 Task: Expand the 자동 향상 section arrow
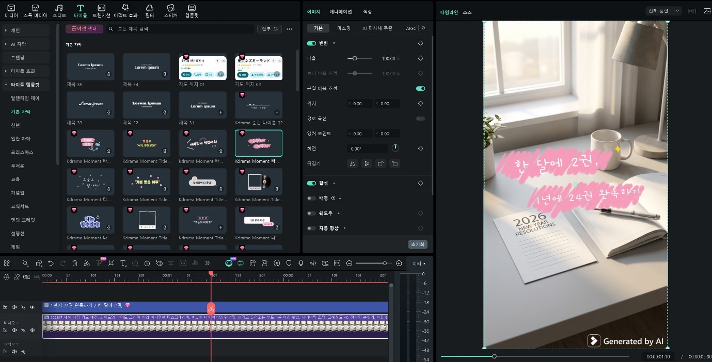pos(344,228)
